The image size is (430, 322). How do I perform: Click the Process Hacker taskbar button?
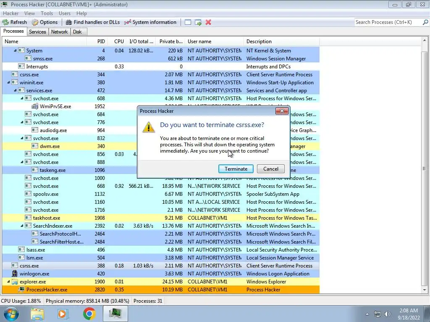click(115, 314)
